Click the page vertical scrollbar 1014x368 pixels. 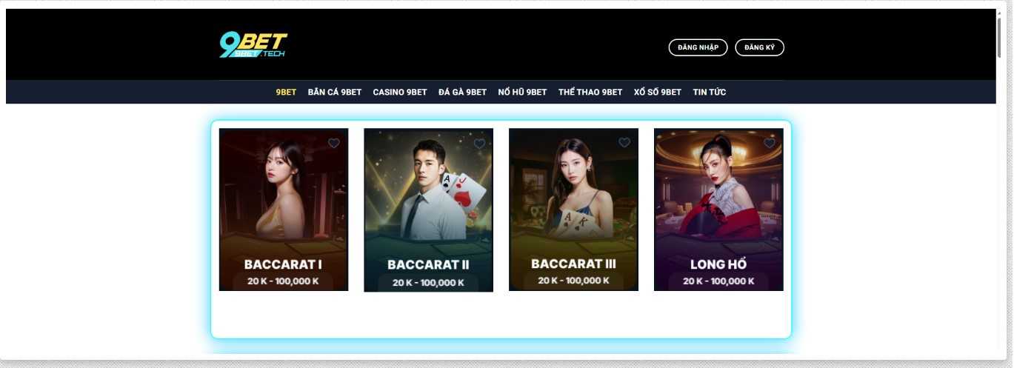coord(1001,37)
